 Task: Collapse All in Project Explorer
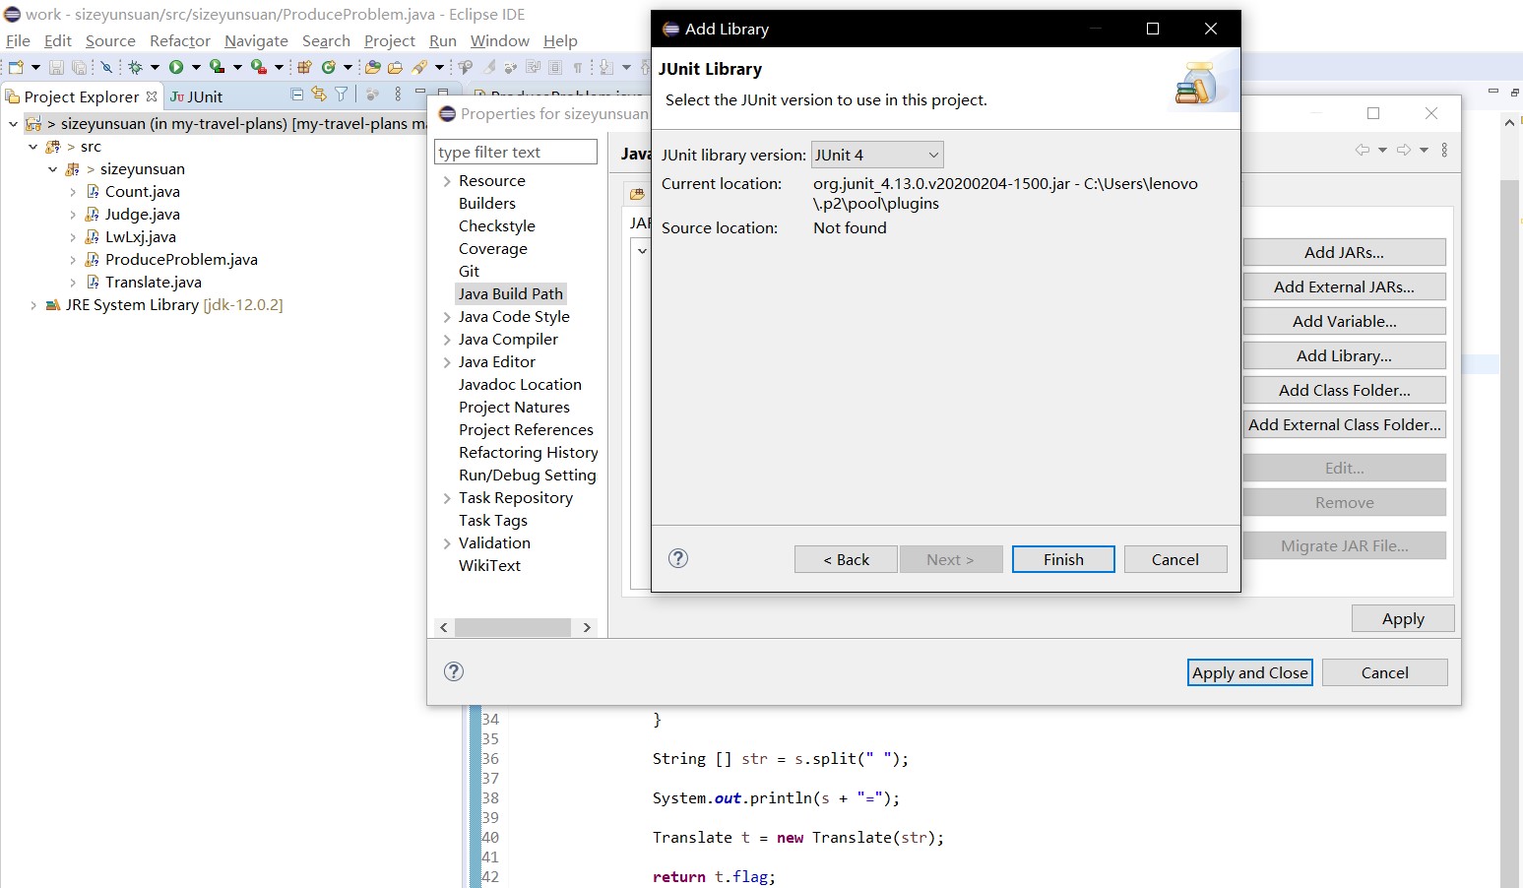point(297,95)
